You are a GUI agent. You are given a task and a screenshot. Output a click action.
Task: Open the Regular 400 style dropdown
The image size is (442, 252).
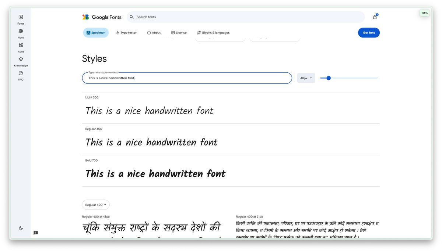96,205
